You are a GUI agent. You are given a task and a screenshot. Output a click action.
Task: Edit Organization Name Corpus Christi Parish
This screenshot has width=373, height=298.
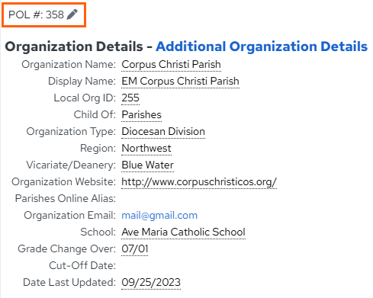click(171, 65)
